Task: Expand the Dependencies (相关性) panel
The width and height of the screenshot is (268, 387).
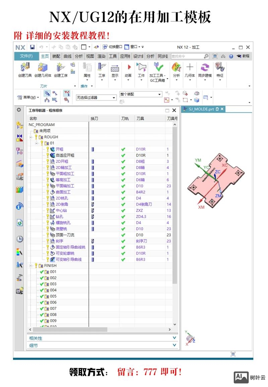Action: click(x=174, y=338)
